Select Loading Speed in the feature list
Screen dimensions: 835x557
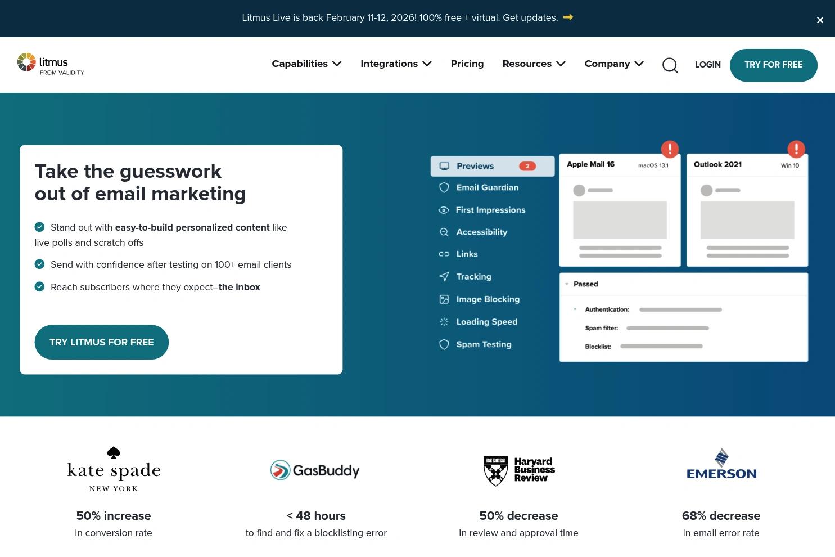(487, 322)
